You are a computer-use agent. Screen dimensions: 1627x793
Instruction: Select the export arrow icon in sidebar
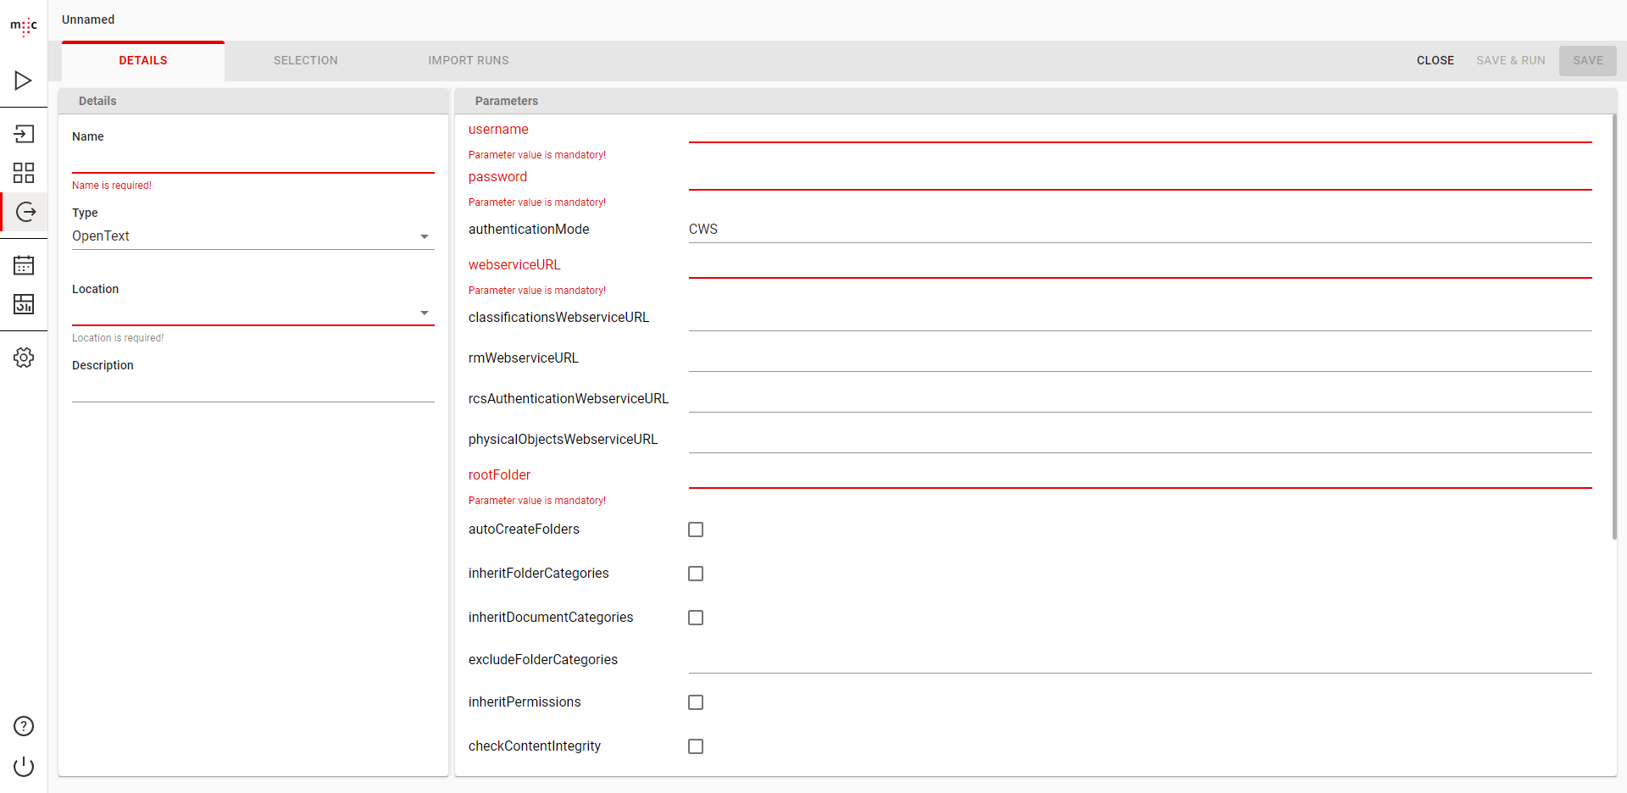pyautogui.click(x=25, y=212)
